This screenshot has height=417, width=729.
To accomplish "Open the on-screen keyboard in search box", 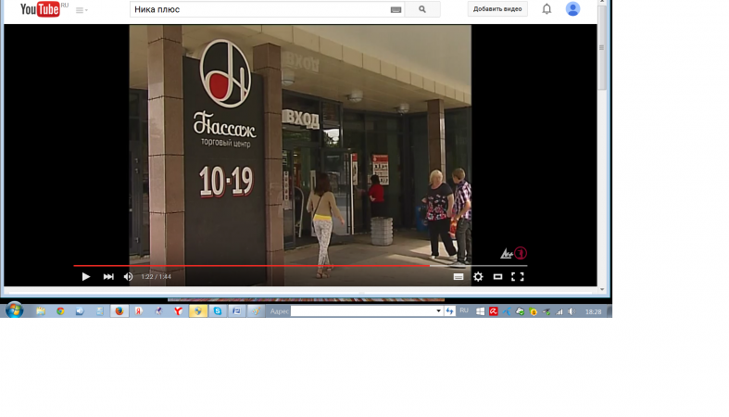I will click(396, 9).
